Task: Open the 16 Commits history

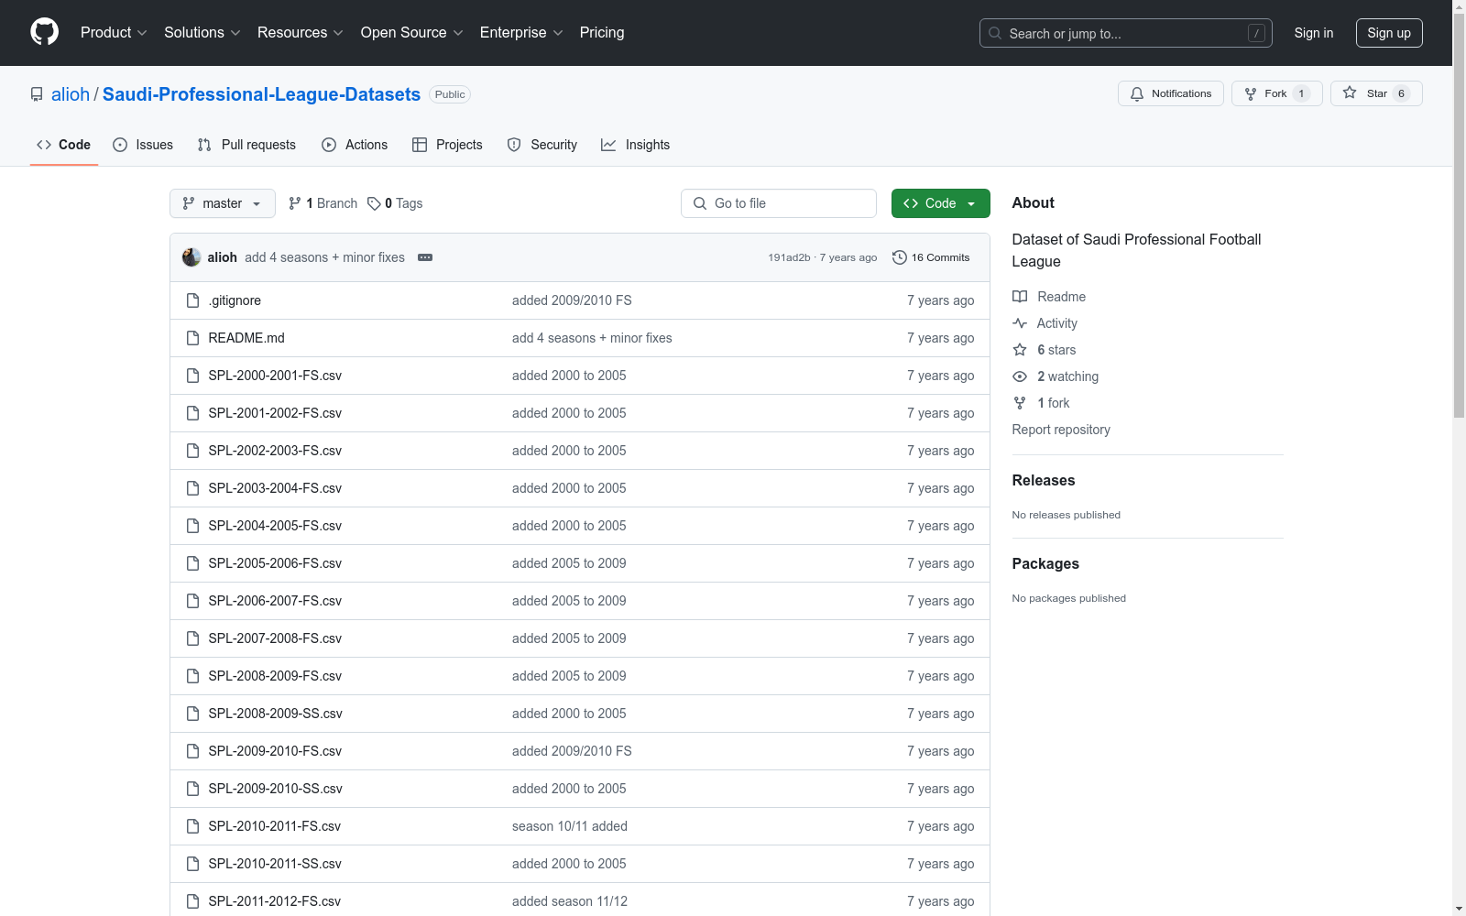Action: (931, 257)
